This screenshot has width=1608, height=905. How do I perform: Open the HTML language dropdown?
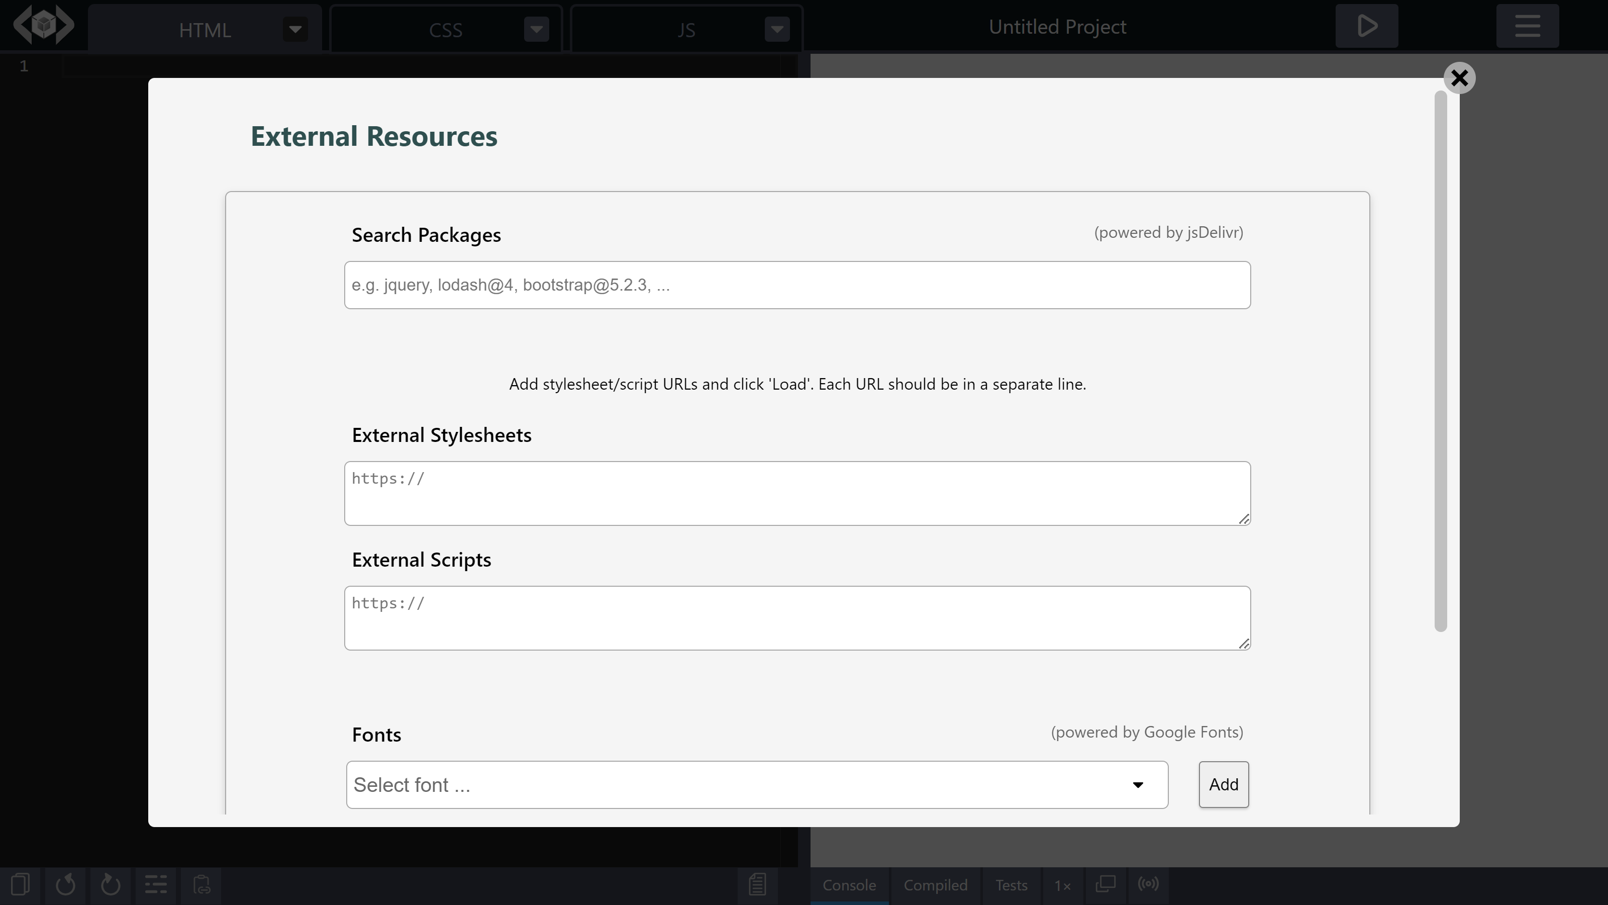[294, 29]
